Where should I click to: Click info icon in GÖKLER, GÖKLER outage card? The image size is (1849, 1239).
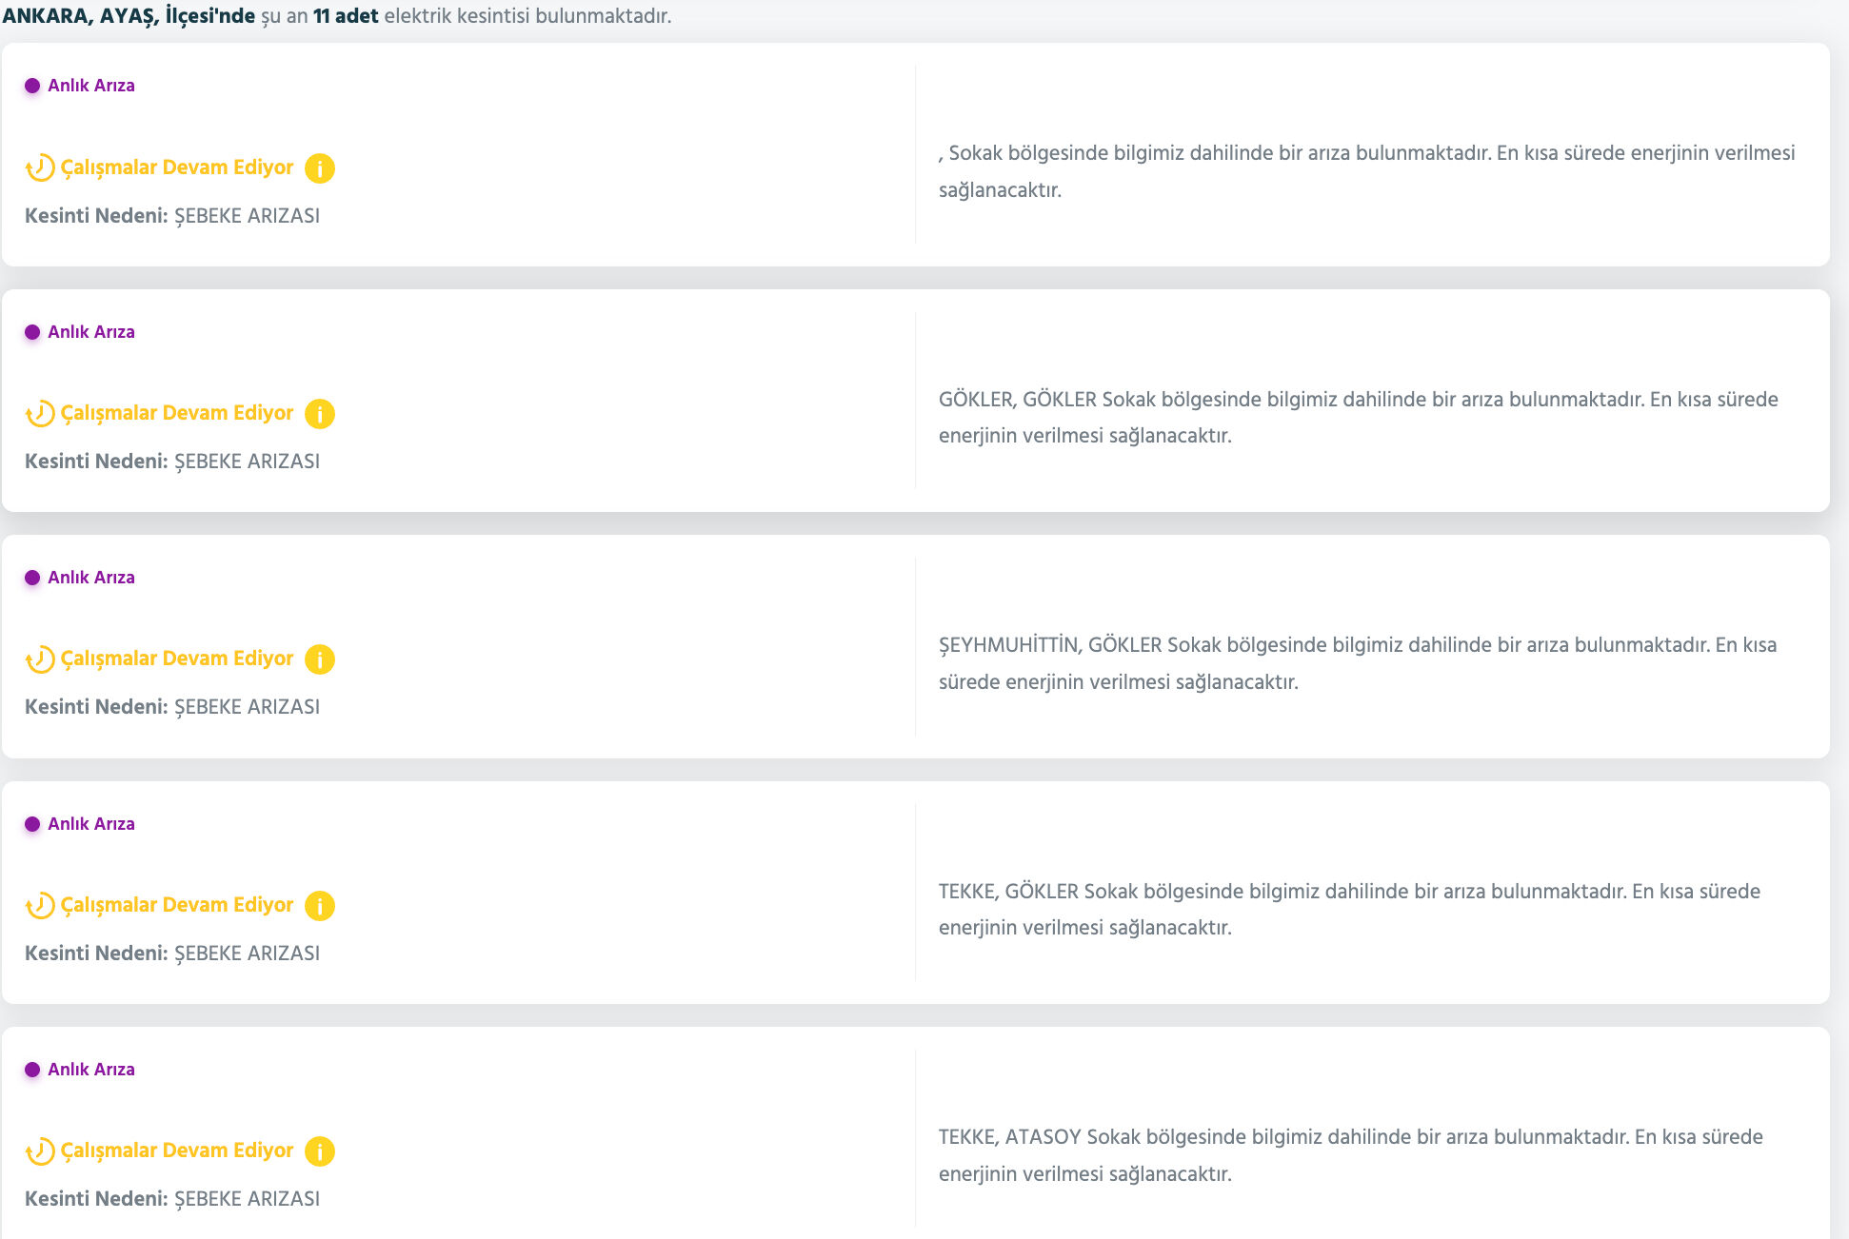(320, 414)
